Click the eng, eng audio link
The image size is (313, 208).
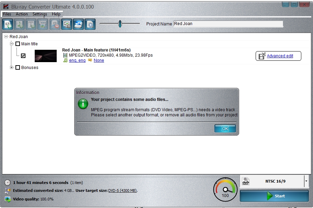(77, 60)
